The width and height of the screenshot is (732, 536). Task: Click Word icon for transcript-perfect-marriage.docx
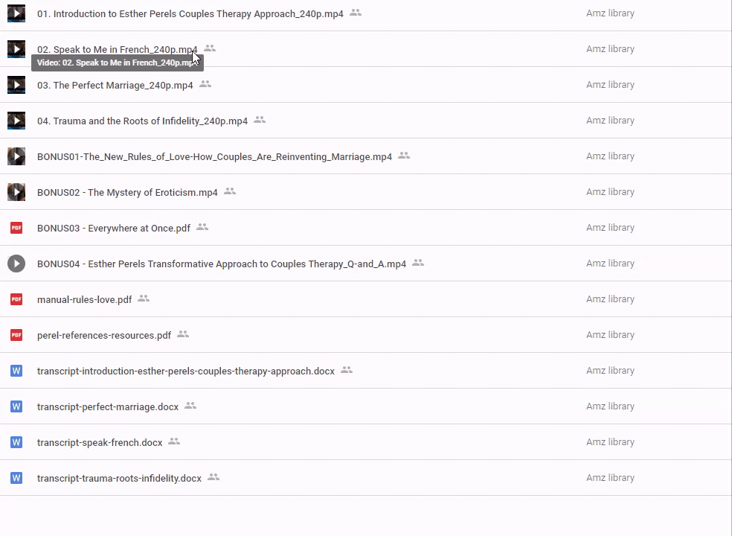pyautogui.click(x=16, y=406)
